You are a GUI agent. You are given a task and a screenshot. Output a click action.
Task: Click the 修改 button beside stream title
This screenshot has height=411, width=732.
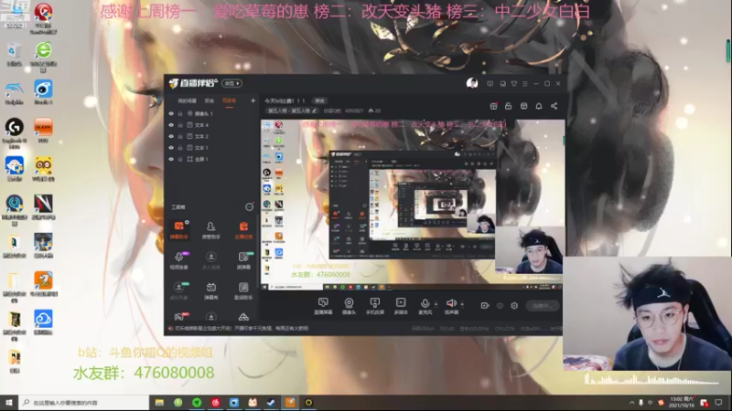[319, 100]
